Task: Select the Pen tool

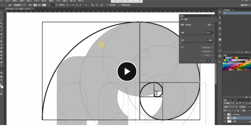Action: [x=2, y=62]
